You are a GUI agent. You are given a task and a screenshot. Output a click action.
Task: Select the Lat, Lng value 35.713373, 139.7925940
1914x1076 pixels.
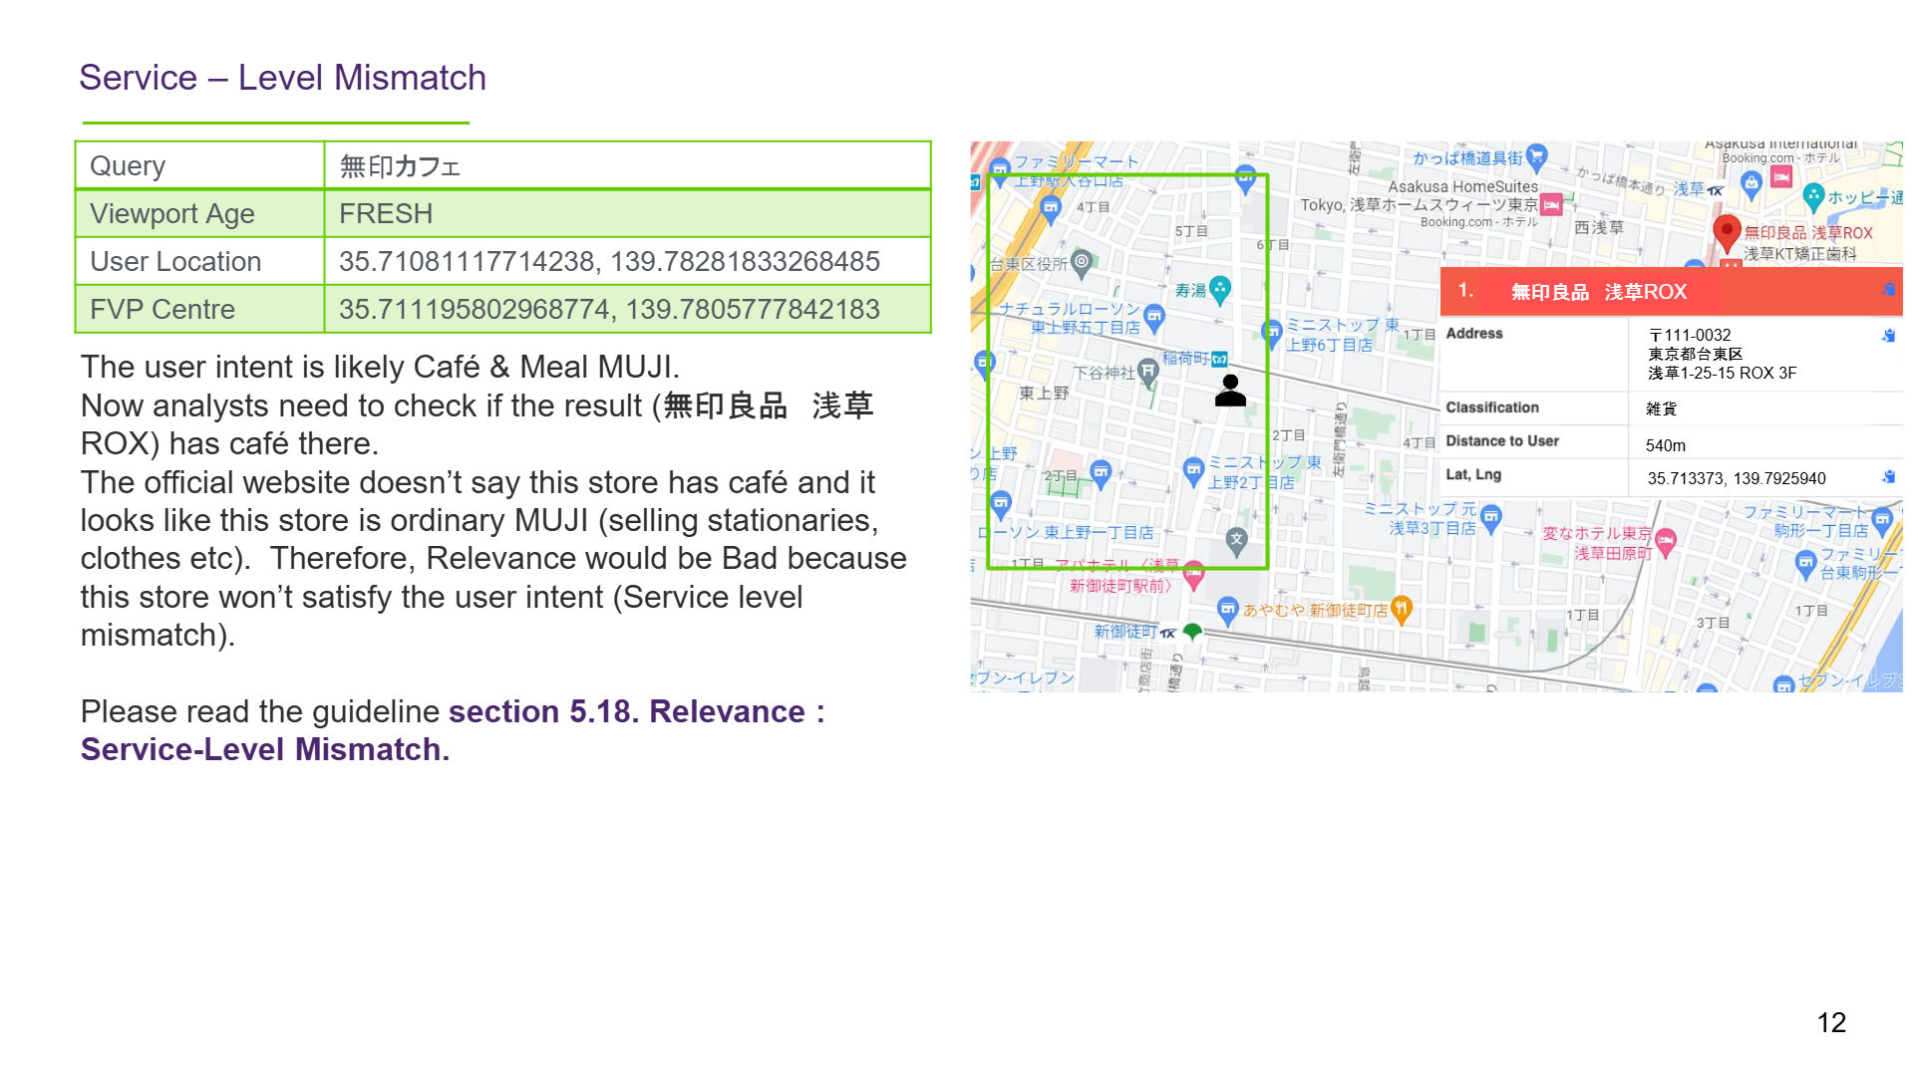click(1737, 478)
